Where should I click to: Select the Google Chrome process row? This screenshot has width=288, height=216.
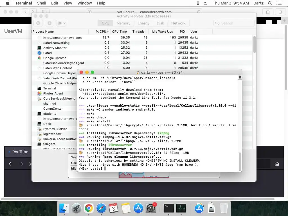[x=142, y=58]
